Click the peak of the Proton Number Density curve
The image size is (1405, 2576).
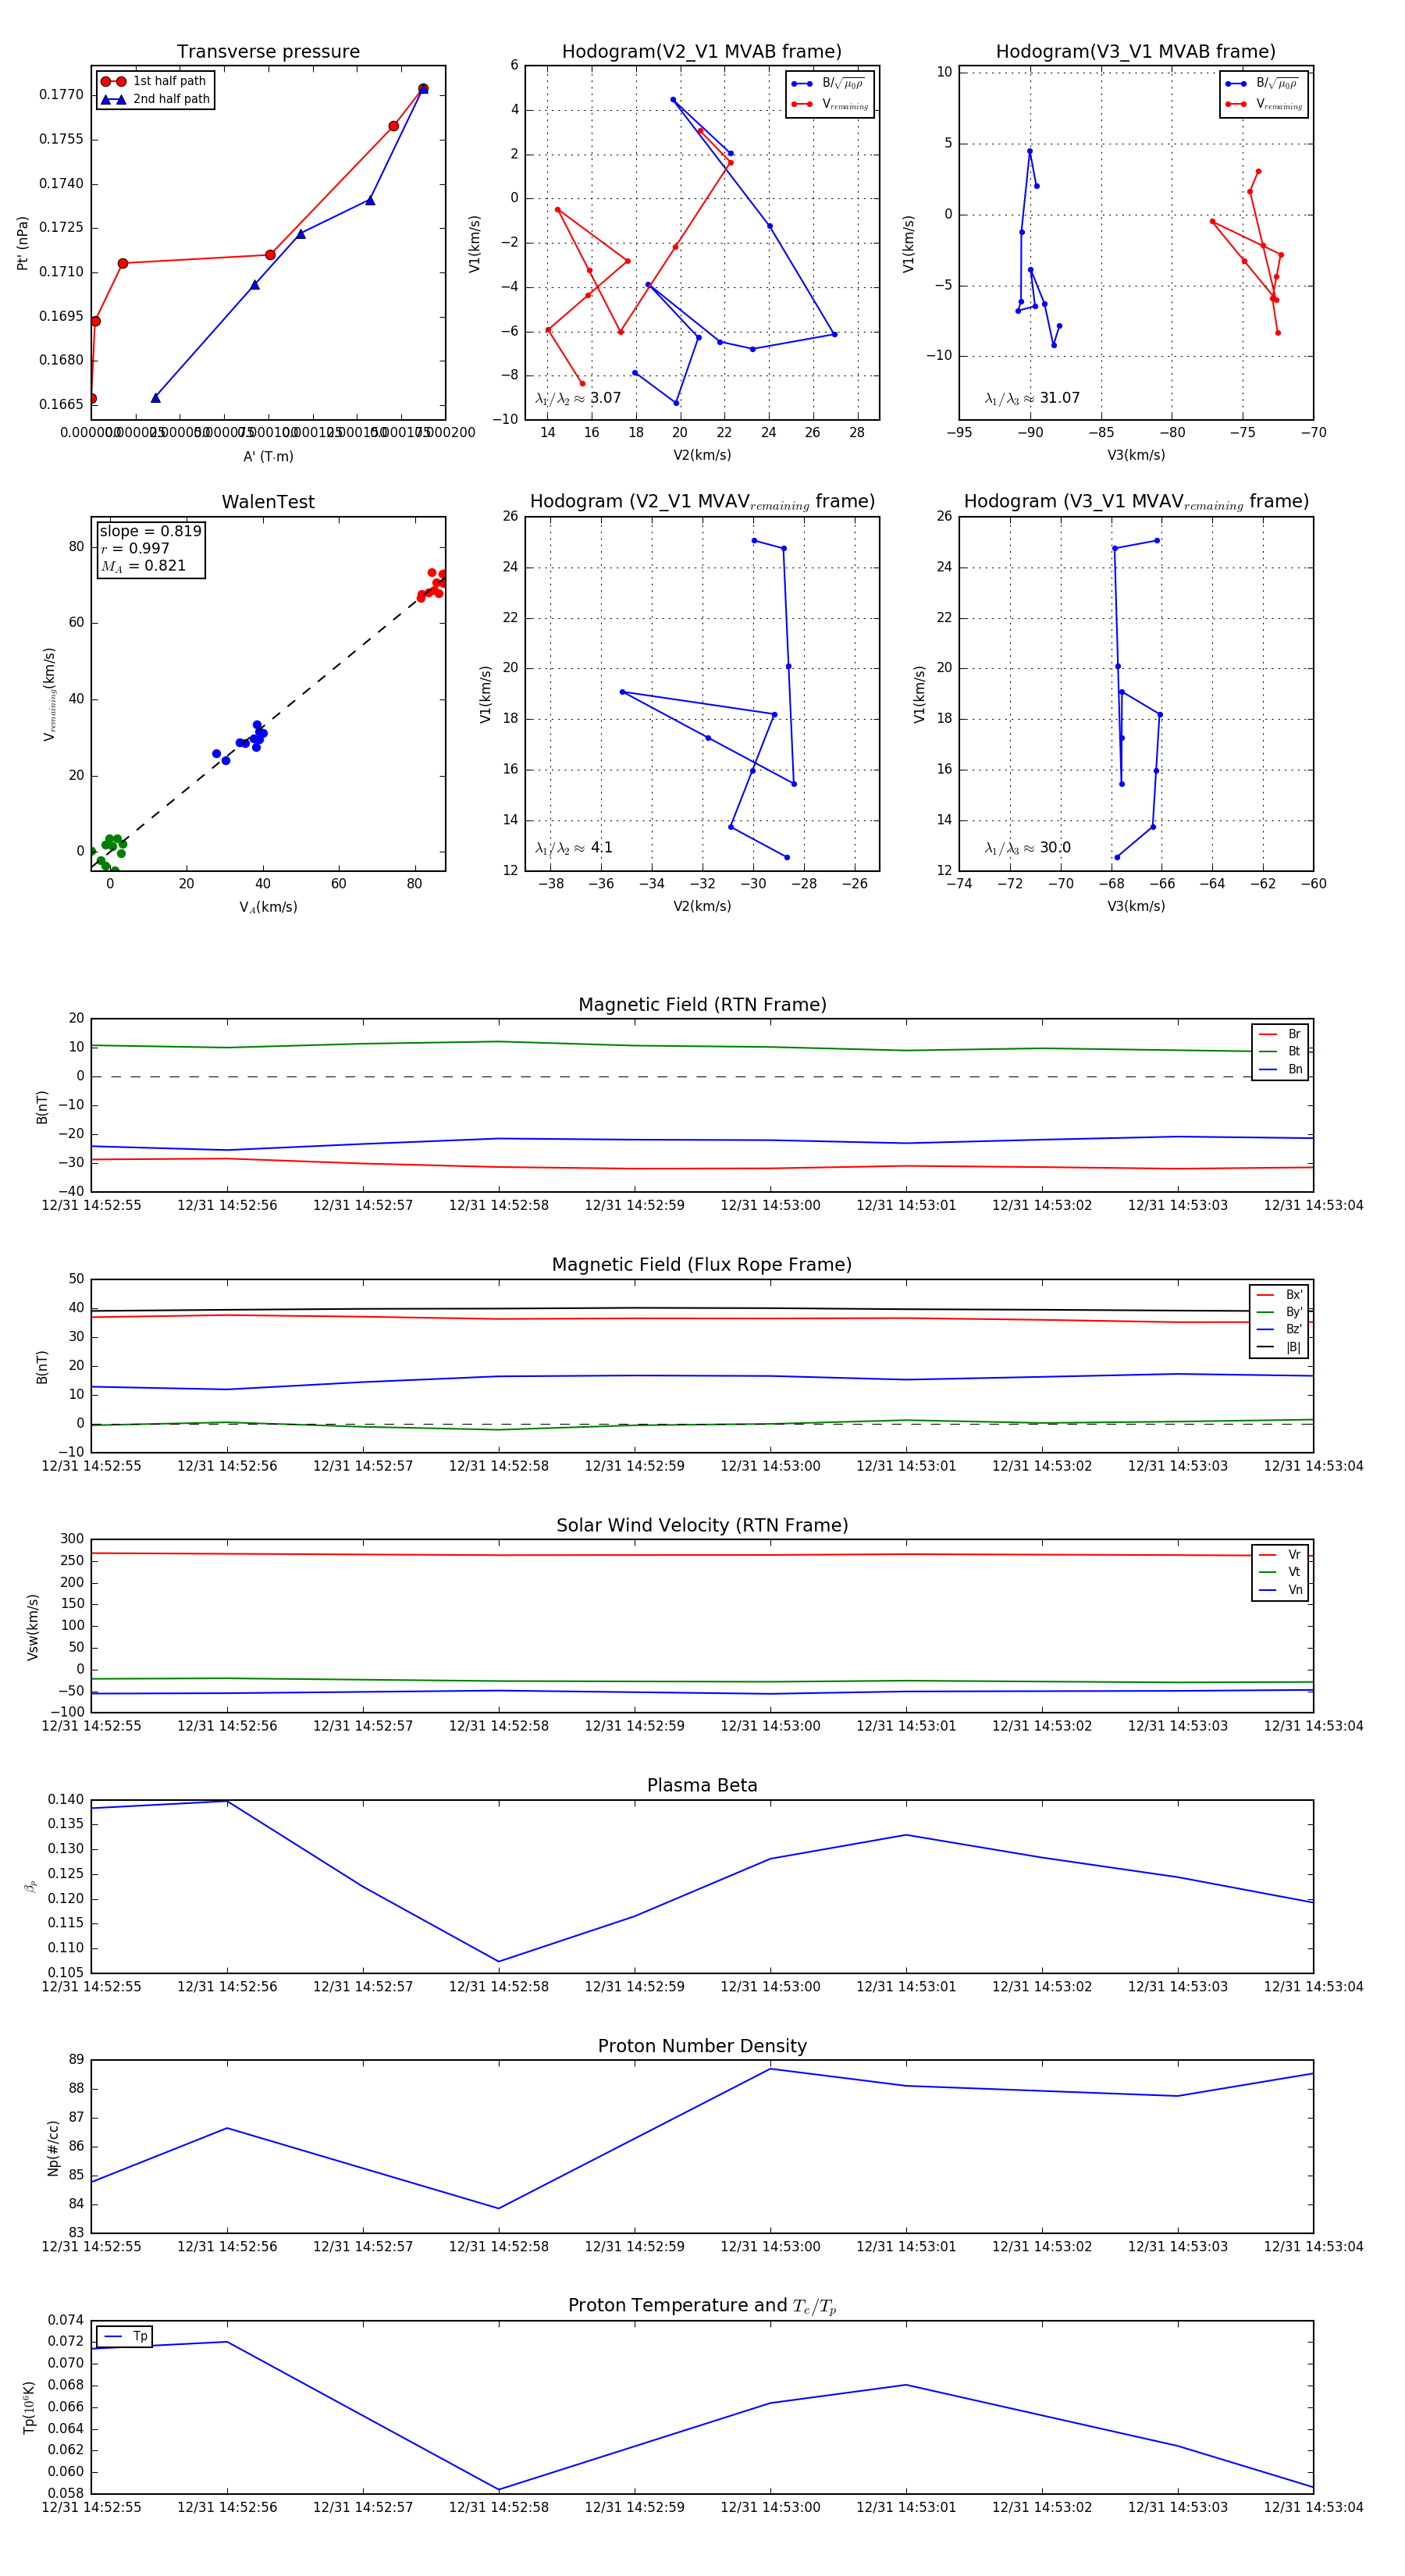tap(770, 2068)
